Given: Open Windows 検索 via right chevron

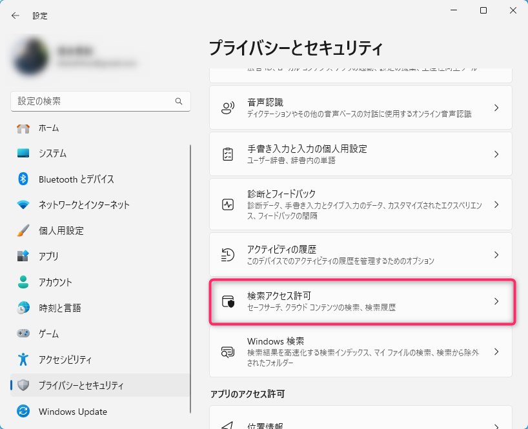Looking at the screenshot, I should [x=496, y=352].
